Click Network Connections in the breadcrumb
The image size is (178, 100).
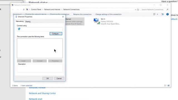pos(71,9)
